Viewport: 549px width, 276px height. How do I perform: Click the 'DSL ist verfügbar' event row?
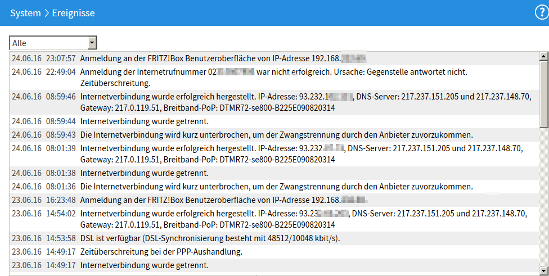[210, 238]
